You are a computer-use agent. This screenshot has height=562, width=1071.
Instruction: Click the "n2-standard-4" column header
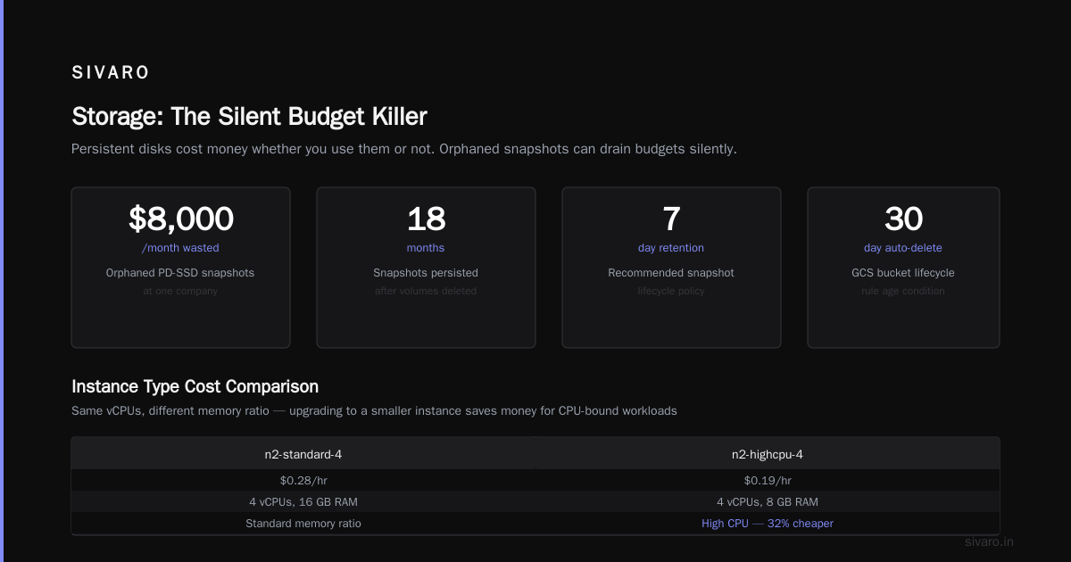click(x=303, y=454)
